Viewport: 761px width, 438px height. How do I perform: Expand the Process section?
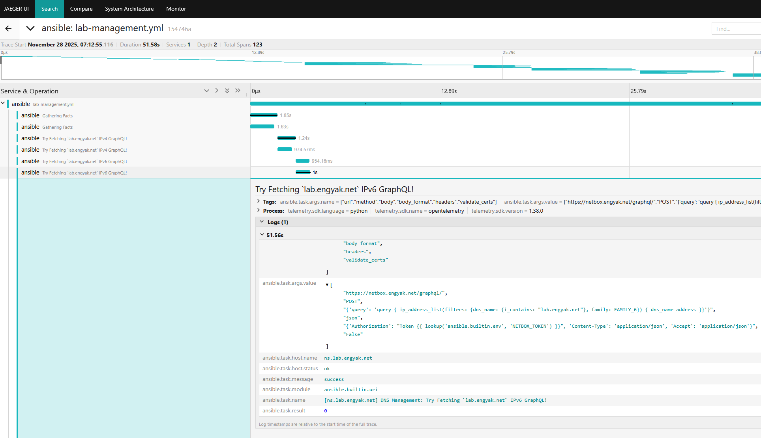coord(259,210)
